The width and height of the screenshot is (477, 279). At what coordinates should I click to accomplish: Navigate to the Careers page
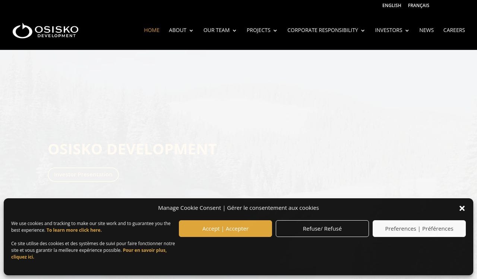[454, 30]
